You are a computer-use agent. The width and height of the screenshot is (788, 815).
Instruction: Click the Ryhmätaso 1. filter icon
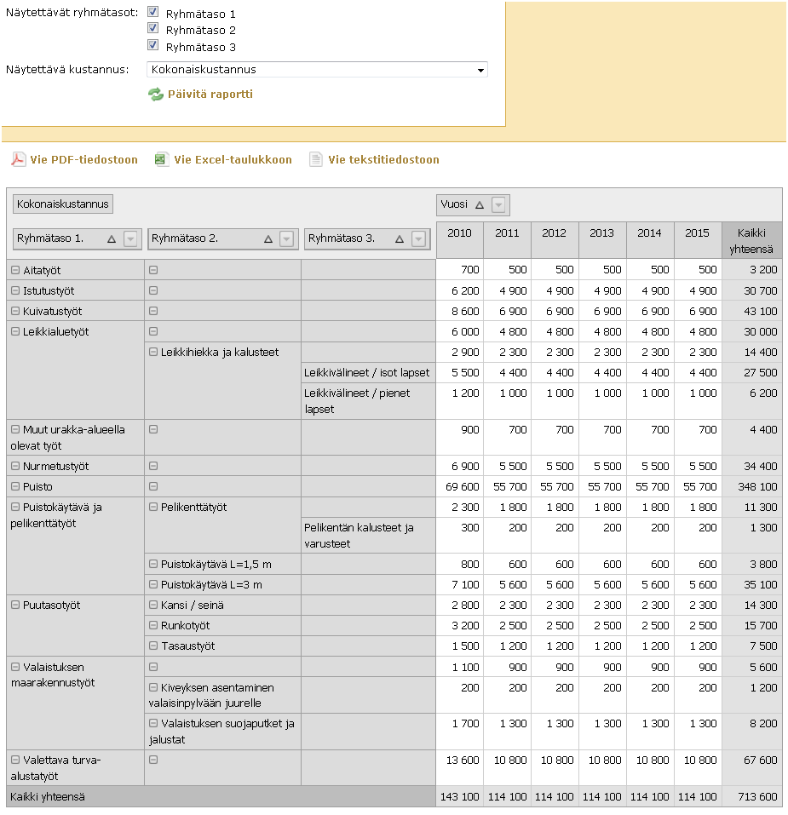pyautogui.click(x=130, y=239)
